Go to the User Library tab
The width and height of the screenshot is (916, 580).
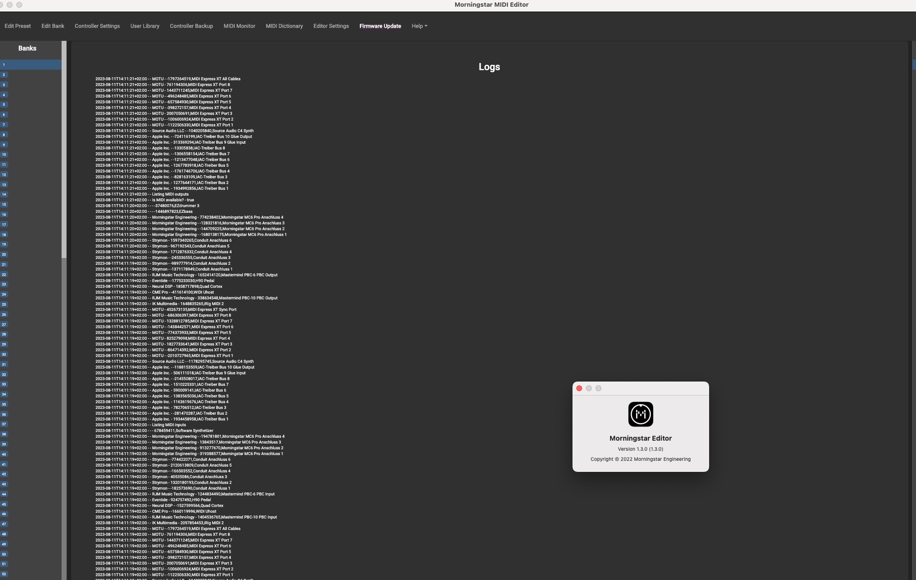click(x=145, y=26)
